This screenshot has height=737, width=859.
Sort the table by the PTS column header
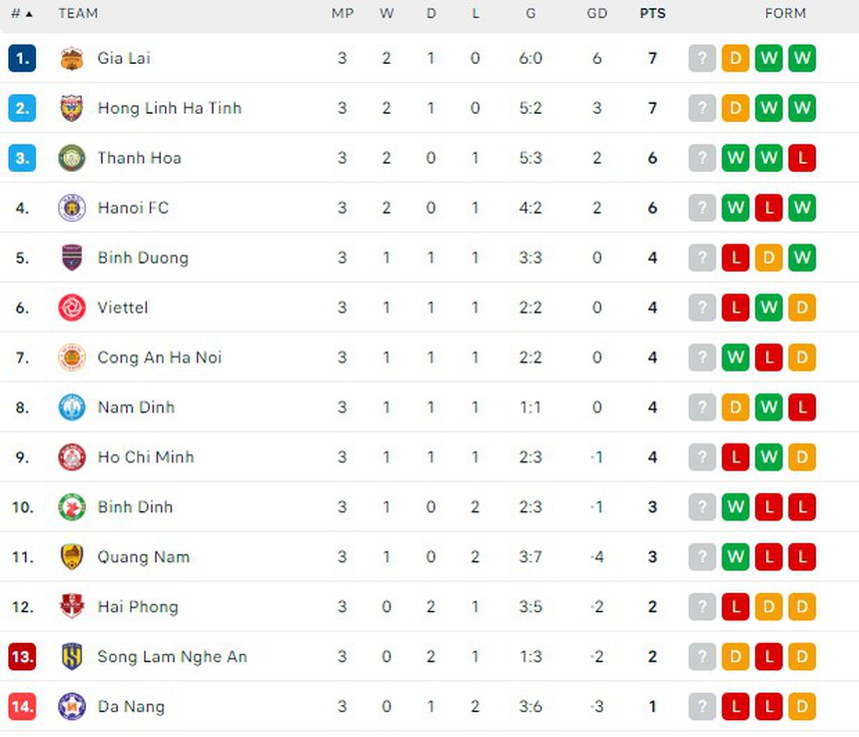coord(652,14)
